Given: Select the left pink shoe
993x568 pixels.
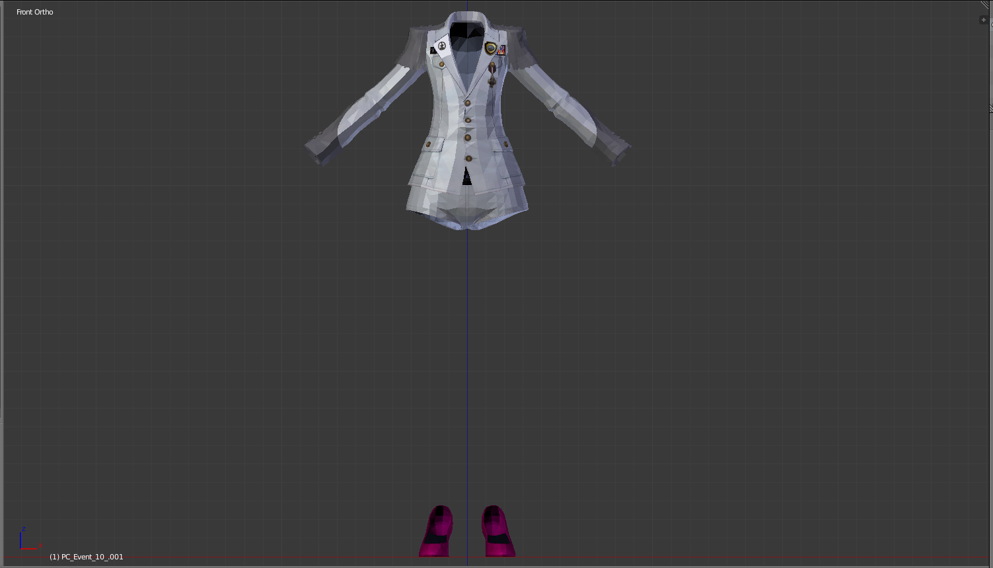Looking at the screenshot, I should point(436,529).
